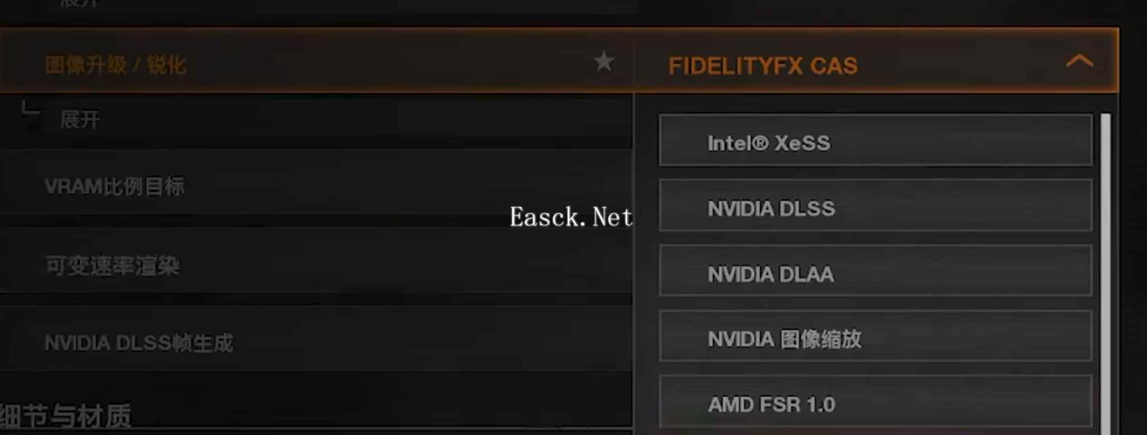The width and height of the screenshot is (1147, 435).
Task: Click the 图像升级 / 锐化 setting label
Action: point(116,66)
